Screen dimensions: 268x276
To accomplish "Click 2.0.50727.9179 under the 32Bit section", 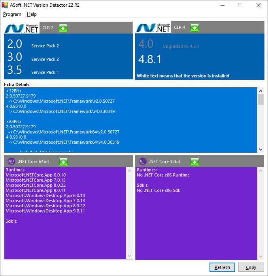I will [x=21, y=96].
